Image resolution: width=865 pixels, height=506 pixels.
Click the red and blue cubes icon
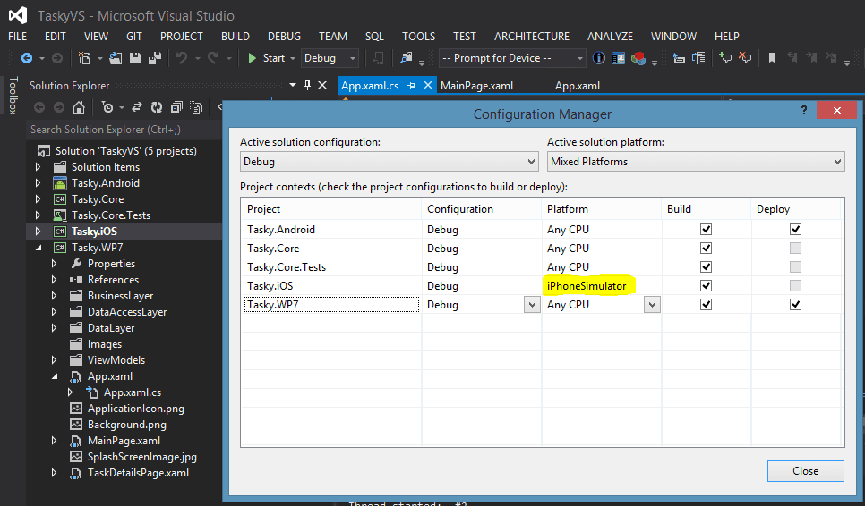pos(638,58)
